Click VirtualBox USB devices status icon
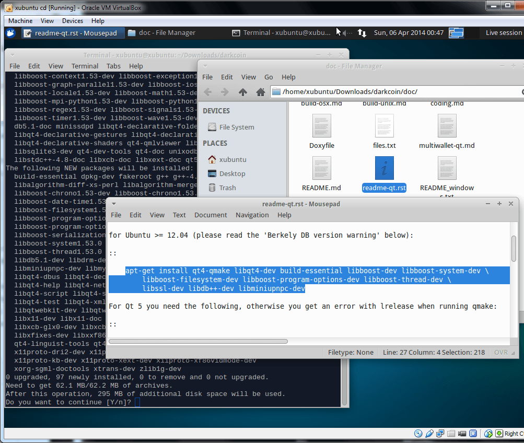The image size is (524, 443). 429,433
